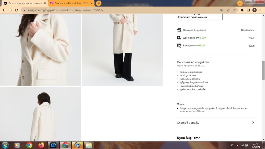Open media player from taskbar
This screenshot has height=149, width=265.
click(17, 145)
